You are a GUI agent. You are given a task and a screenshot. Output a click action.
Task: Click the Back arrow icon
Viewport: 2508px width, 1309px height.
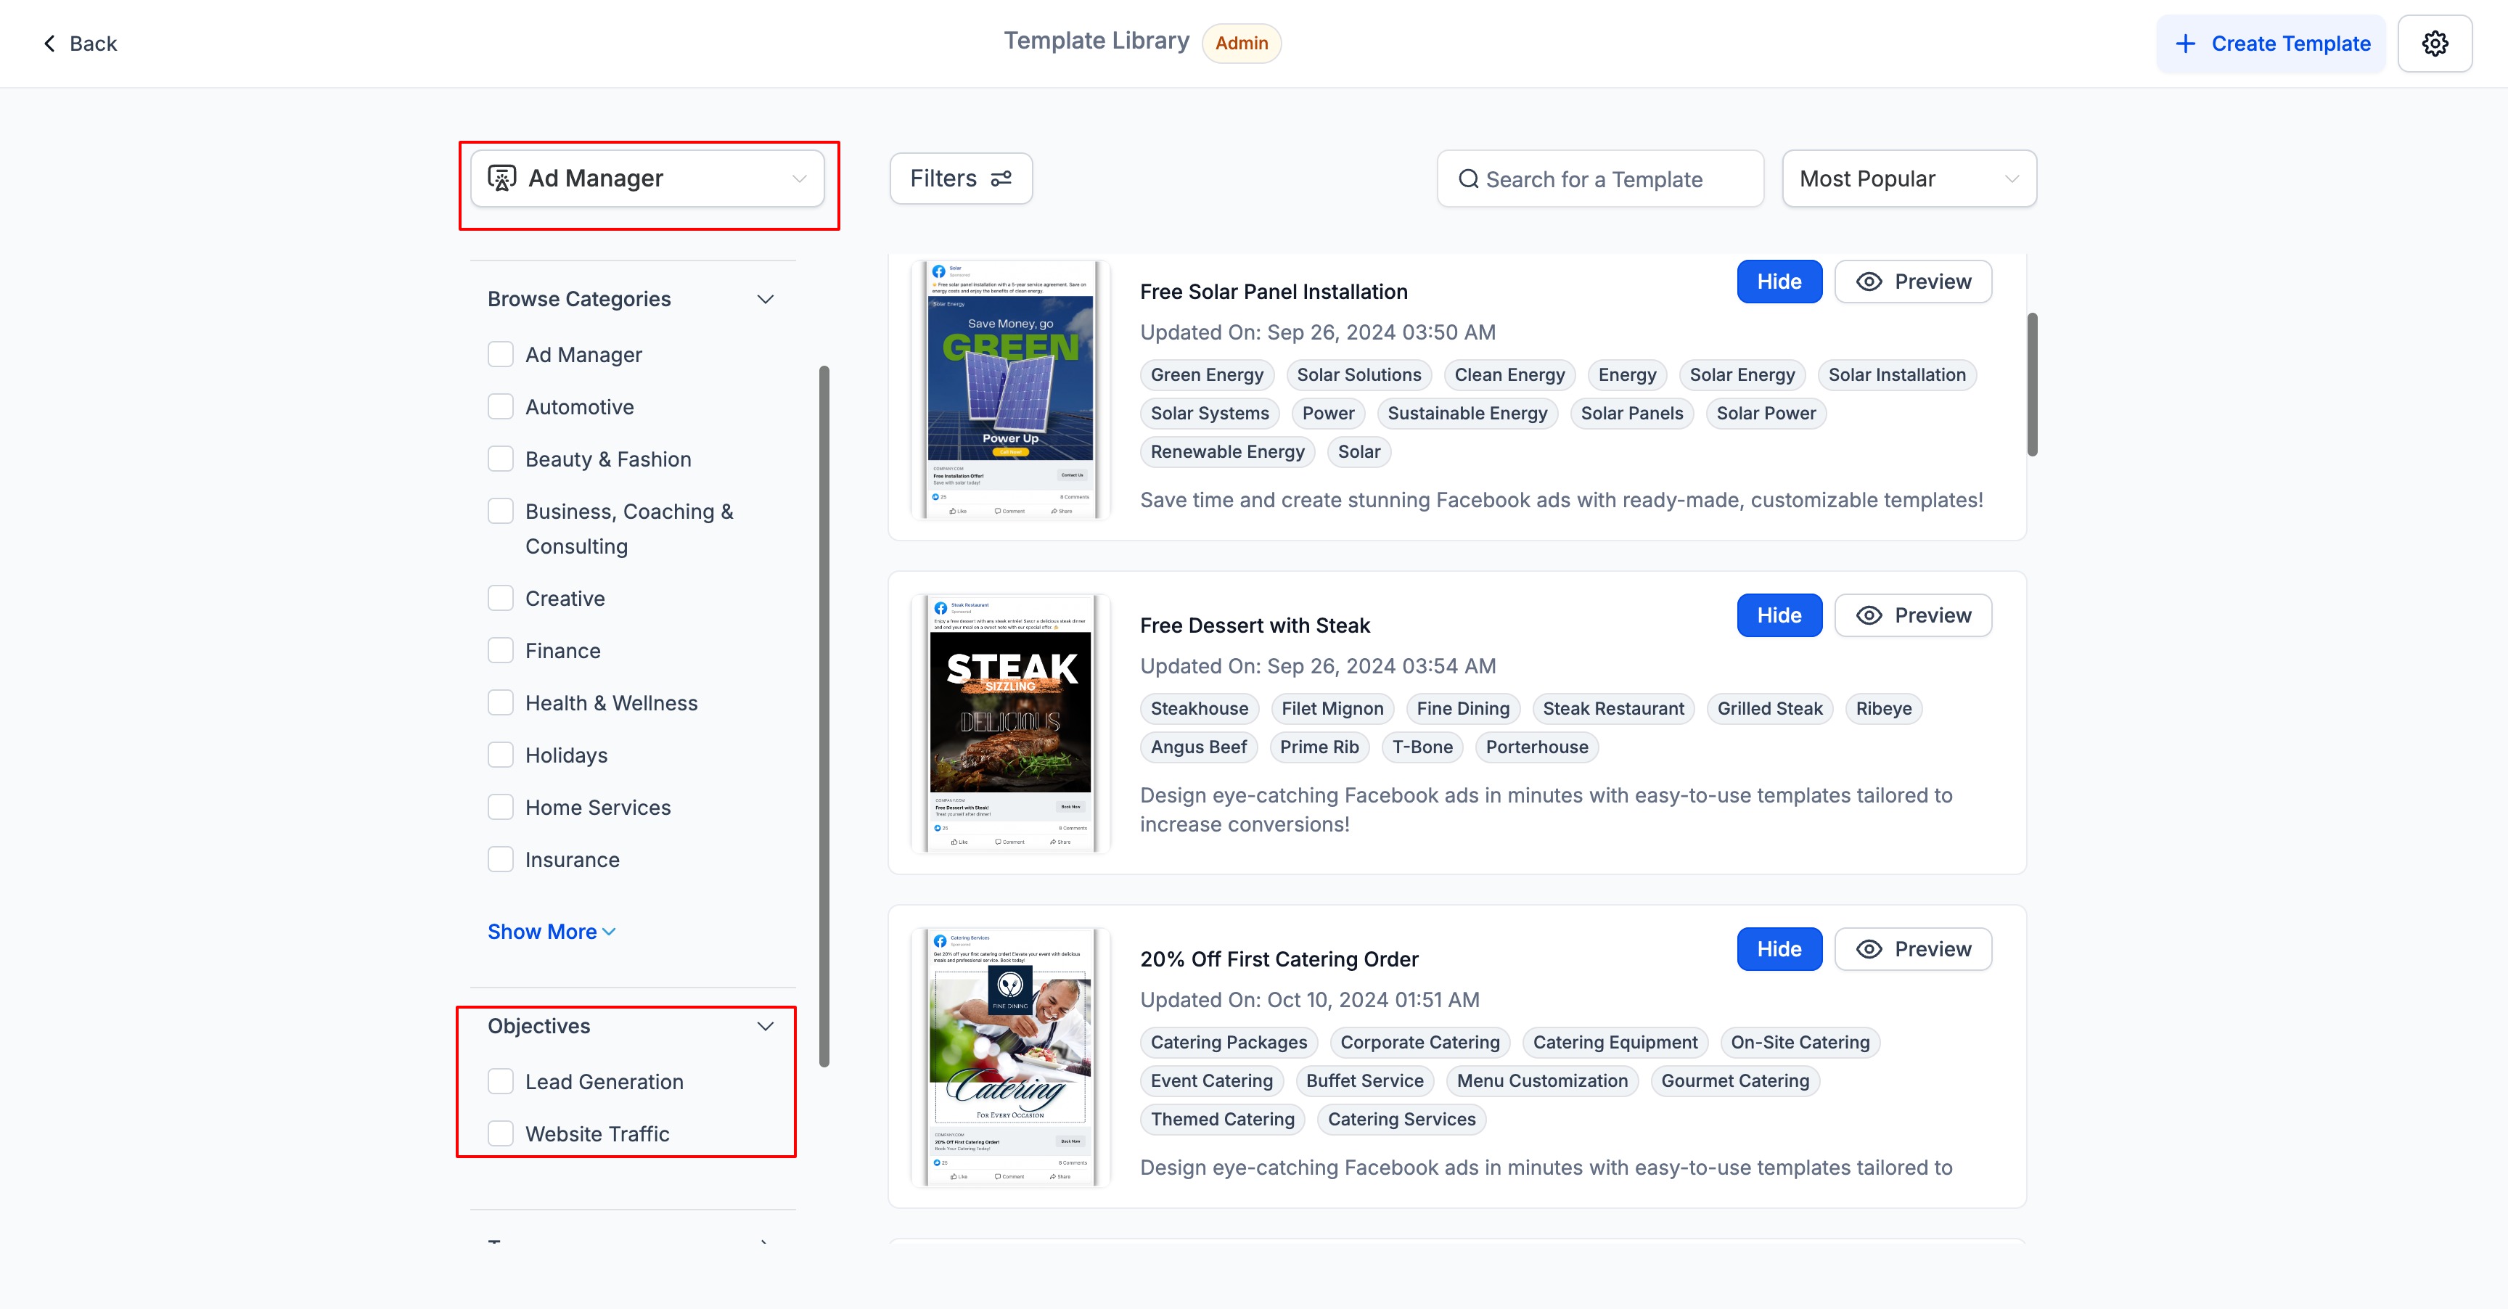(49, 44)
